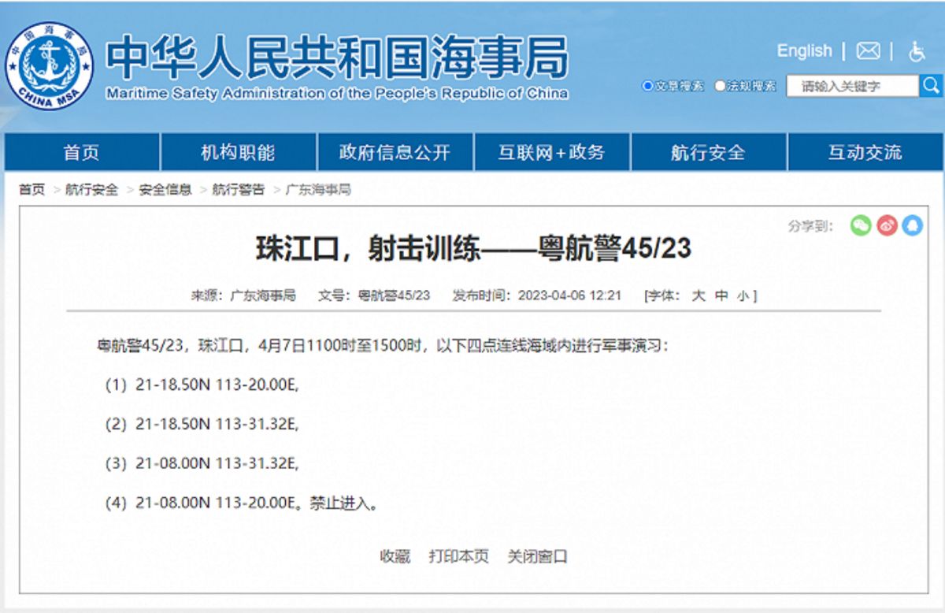Select the 文章搜索 radio option
This screenshot has height=613, width=945.
(x=647, y=85)
